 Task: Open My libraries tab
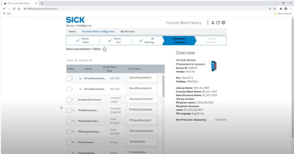click(x=127, y=32)
